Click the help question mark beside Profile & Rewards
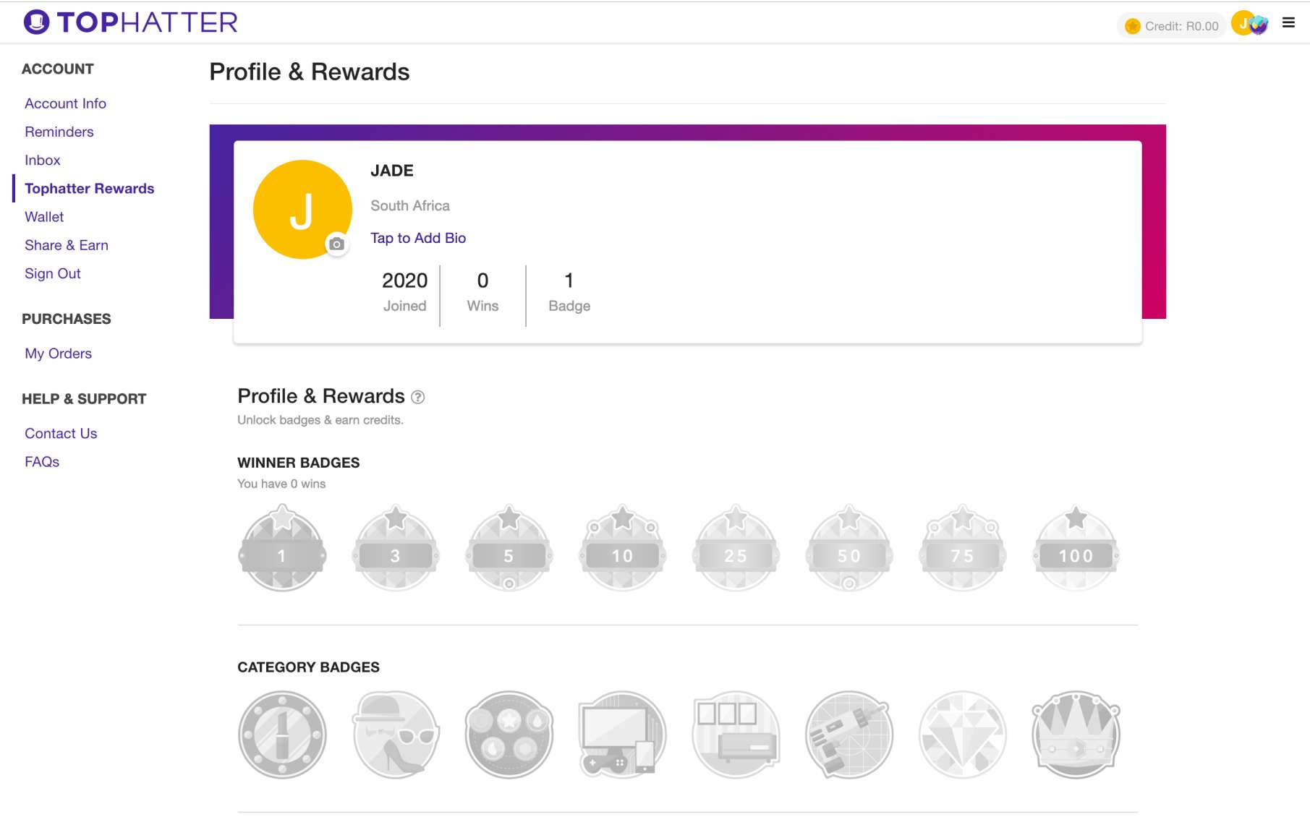Viewport: 1310px width, 830px height. (417, 397)
